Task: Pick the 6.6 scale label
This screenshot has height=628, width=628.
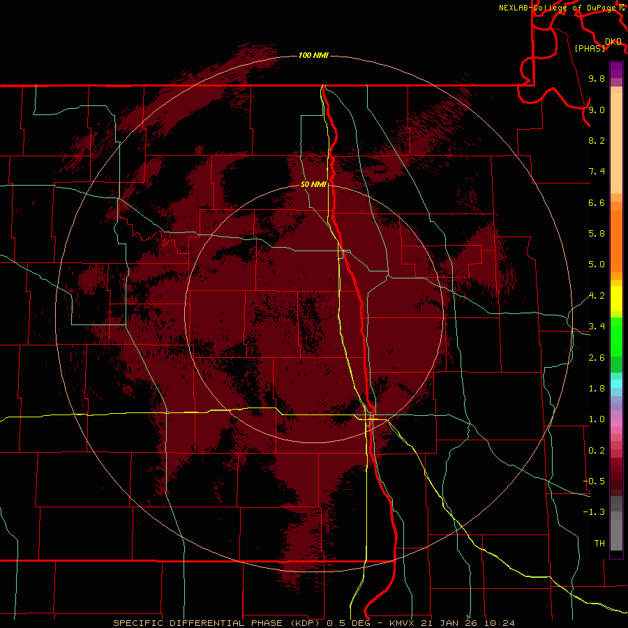Action: 597,202
